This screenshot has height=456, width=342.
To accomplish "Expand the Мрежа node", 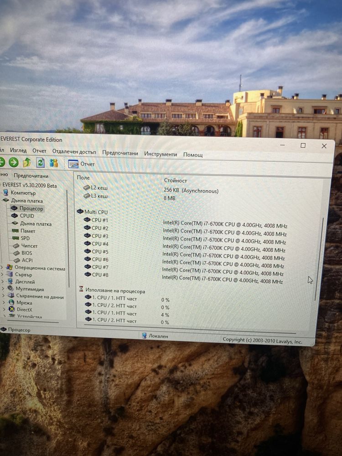I will pyautogui.click(x=4, y=302).
